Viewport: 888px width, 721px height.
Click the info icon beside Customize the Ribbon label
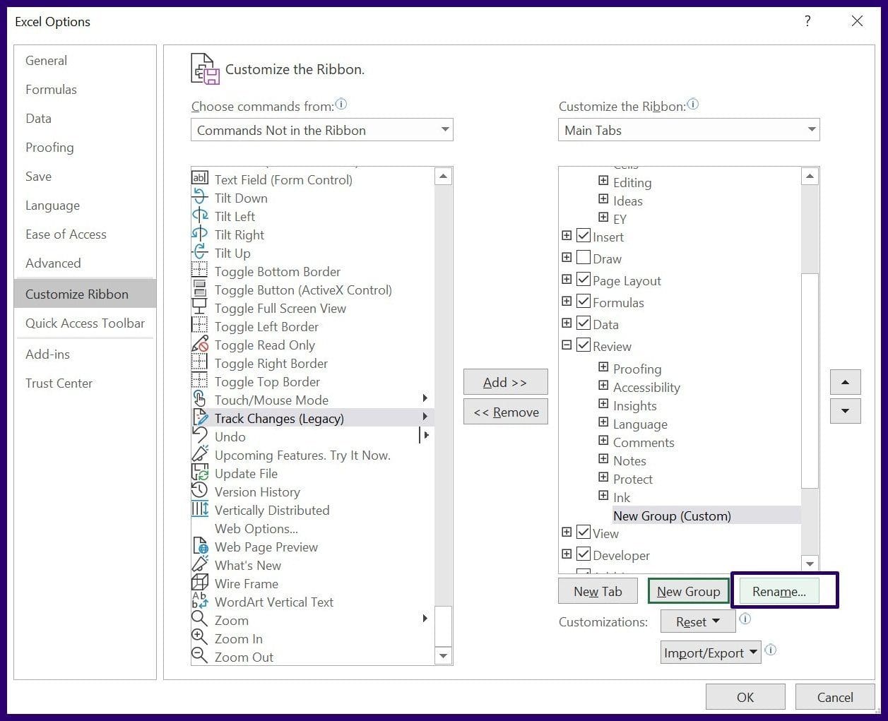693,105
